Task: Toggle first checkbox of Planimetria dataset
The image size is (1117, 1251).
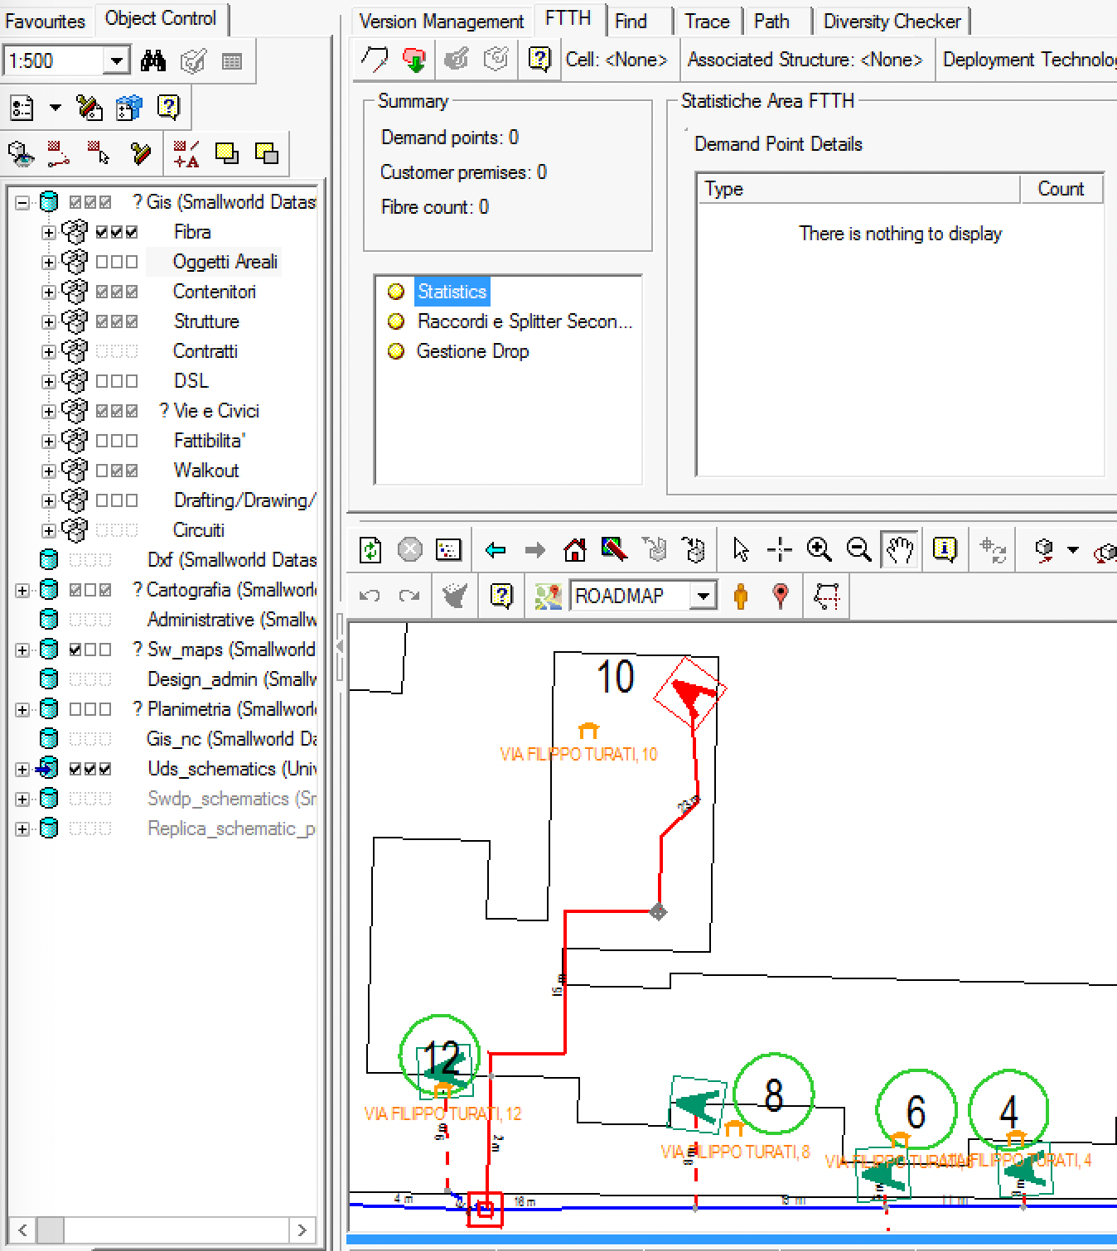Action: click(75, 709)
